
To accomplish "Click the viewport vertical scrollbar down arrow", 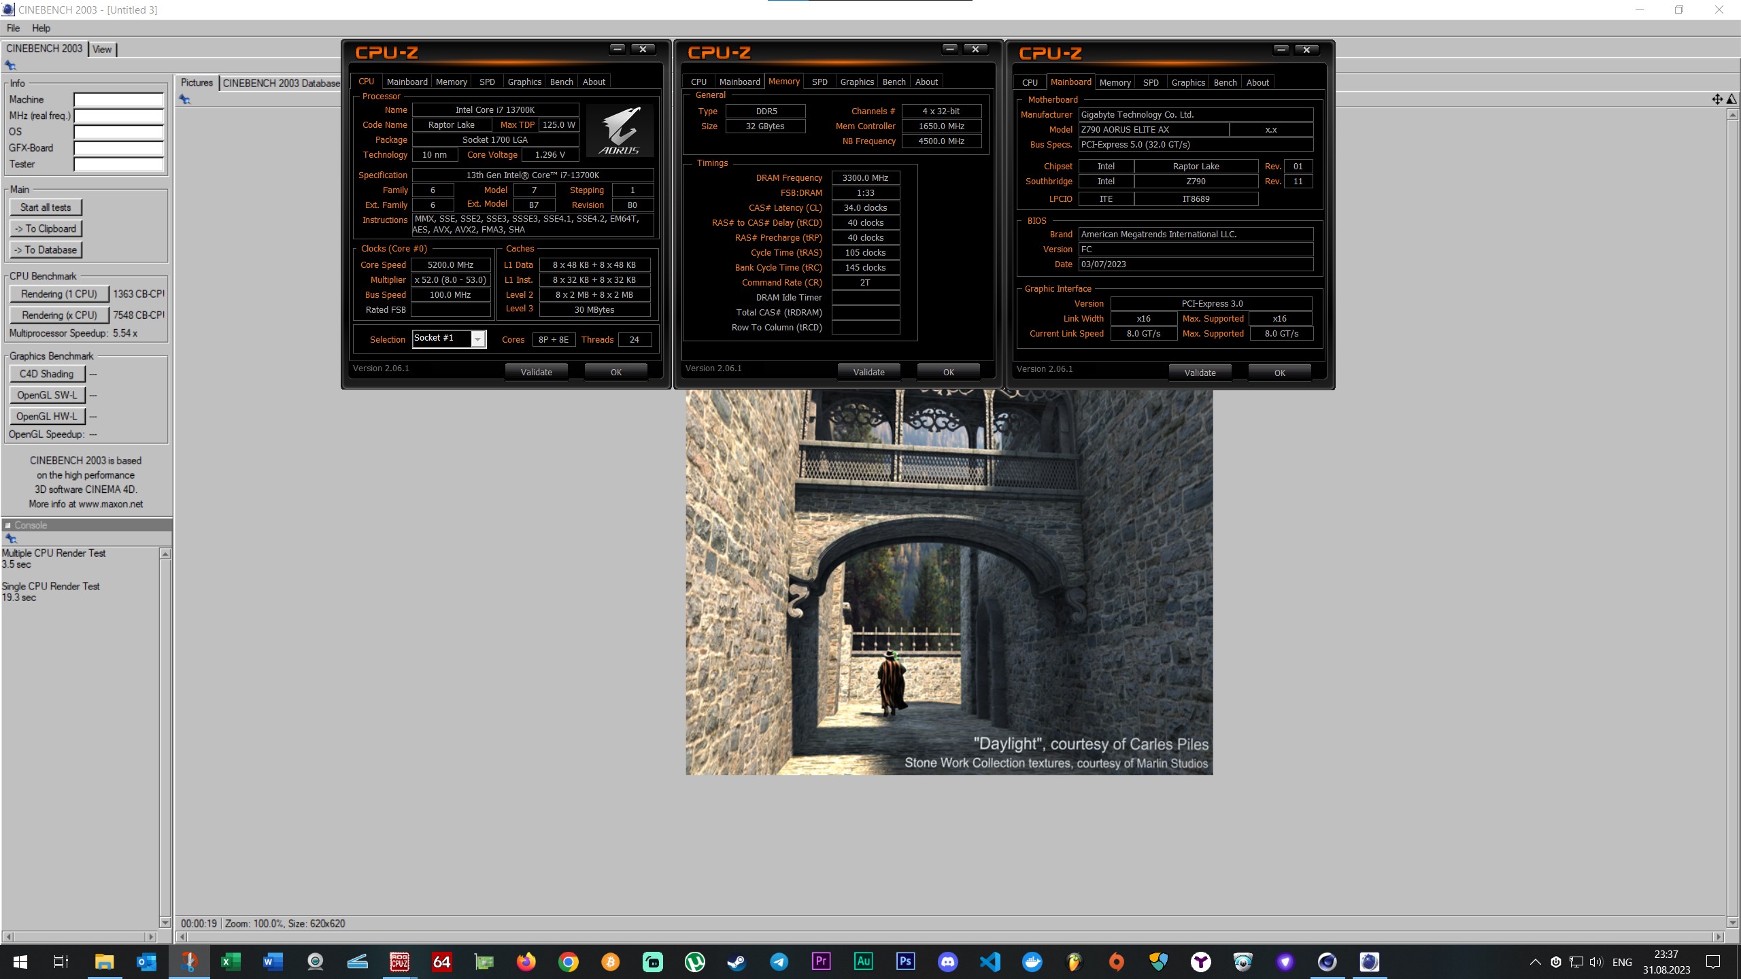I will point(1732,923).
